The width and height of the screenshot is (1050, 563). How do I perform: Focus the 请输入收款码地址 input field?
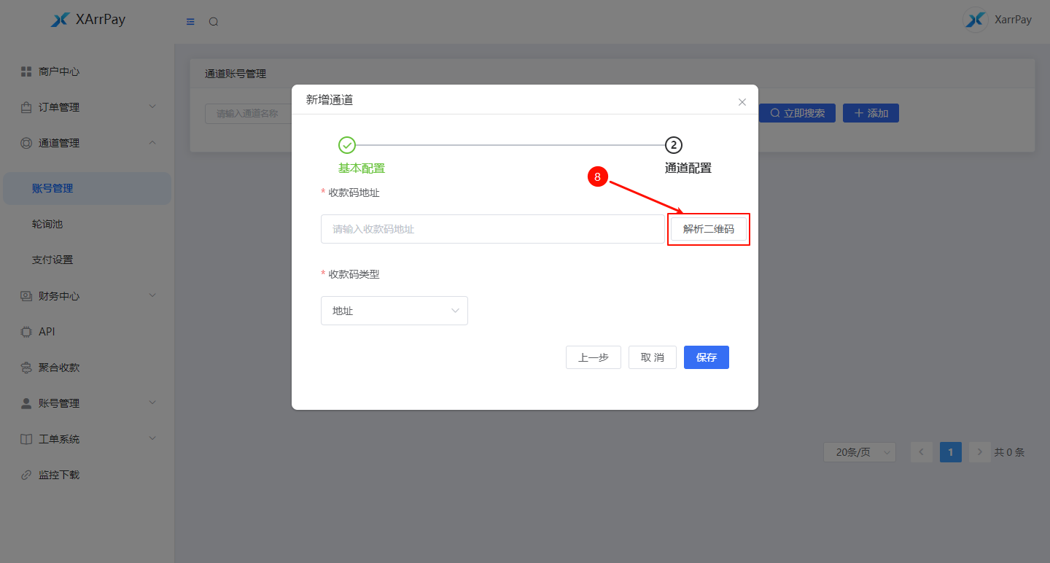[x=492, y=229]
